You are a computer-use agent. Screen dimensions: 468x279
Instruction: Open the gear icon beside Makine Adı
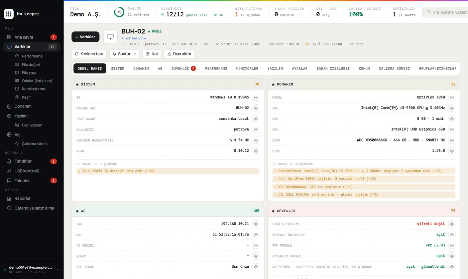coord(256,108)
